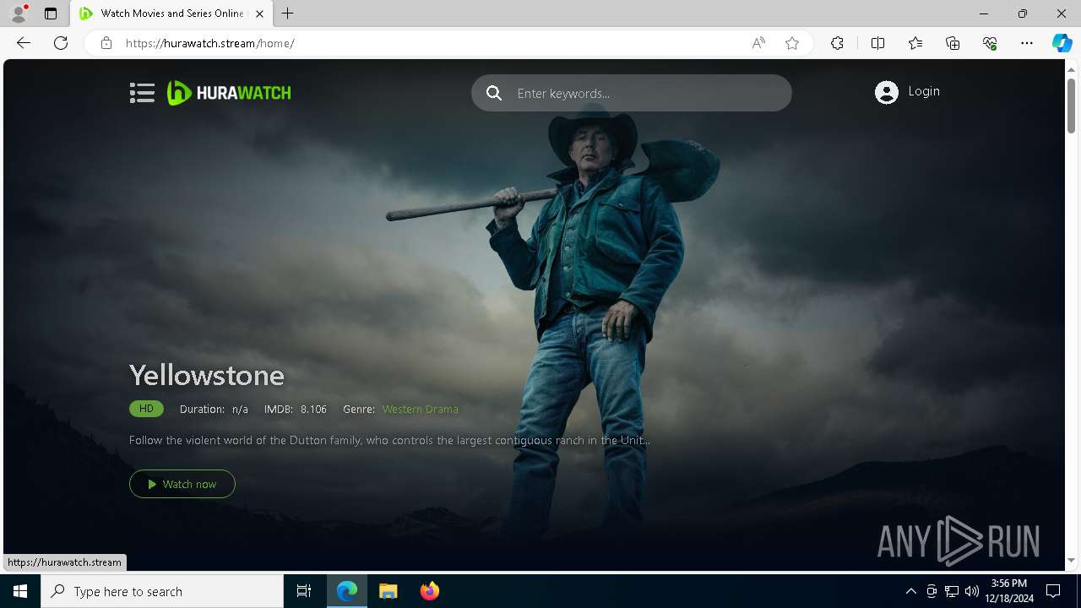Open the notification center
Image resolution: width=1081 pixels, height=608 pixels.
coord(1053,591)
